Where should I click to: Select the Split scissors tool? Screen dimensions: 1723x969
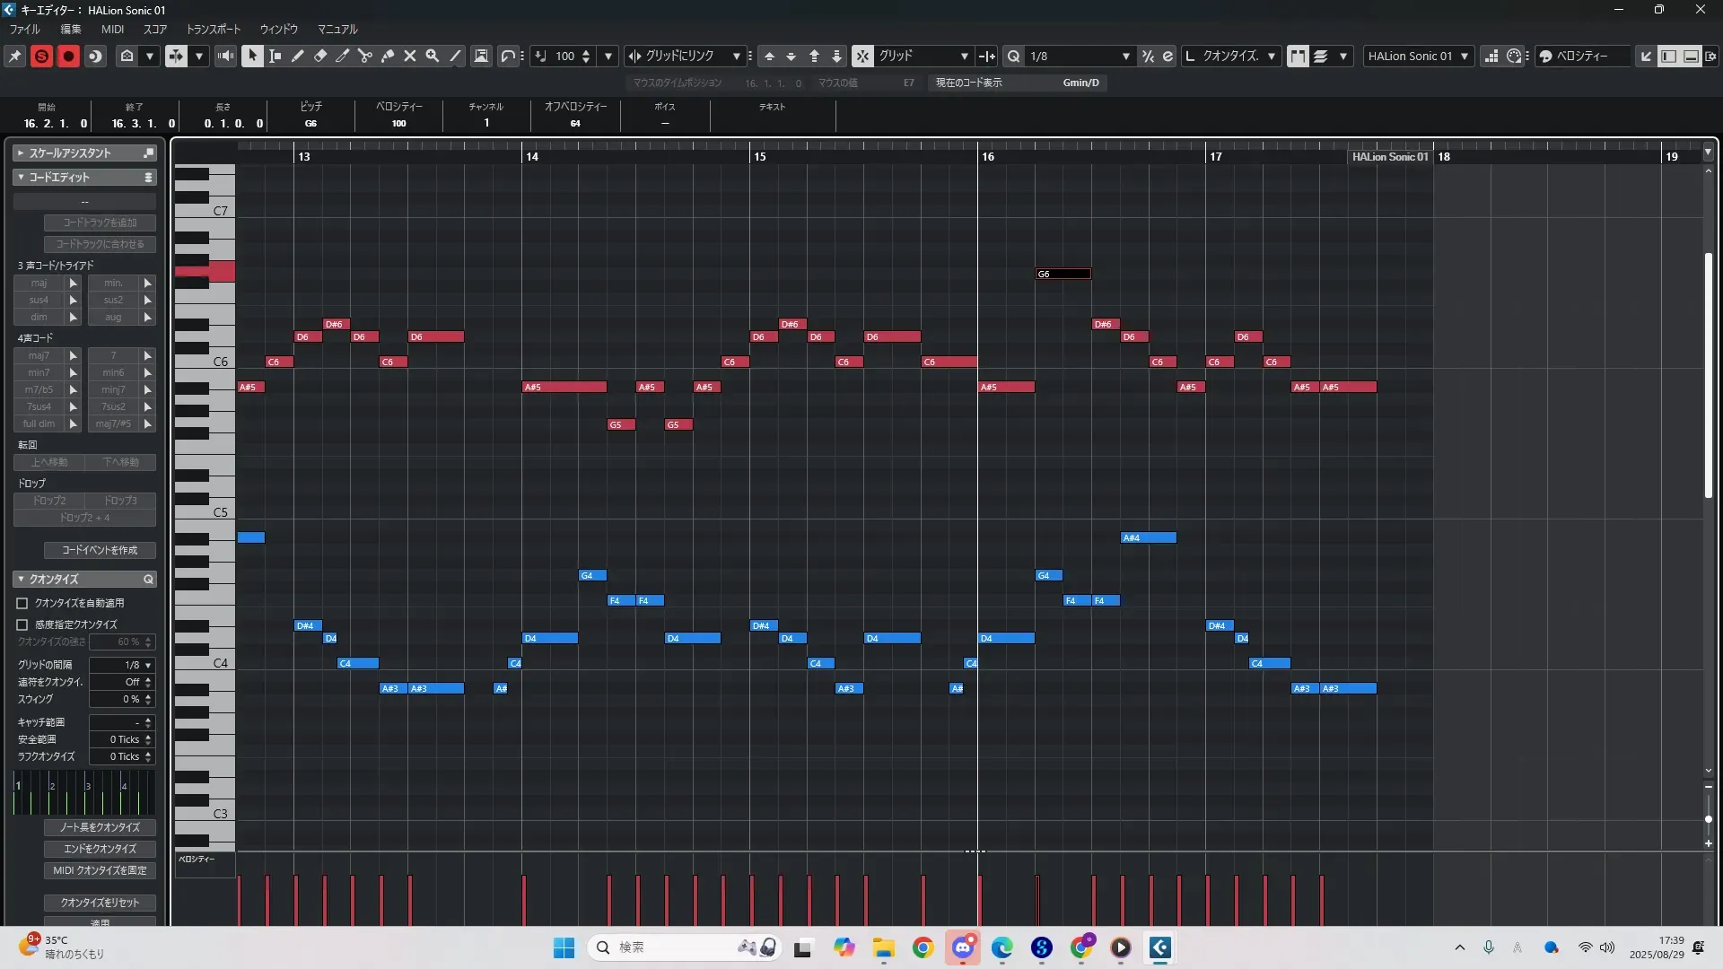tap(364, 56)
